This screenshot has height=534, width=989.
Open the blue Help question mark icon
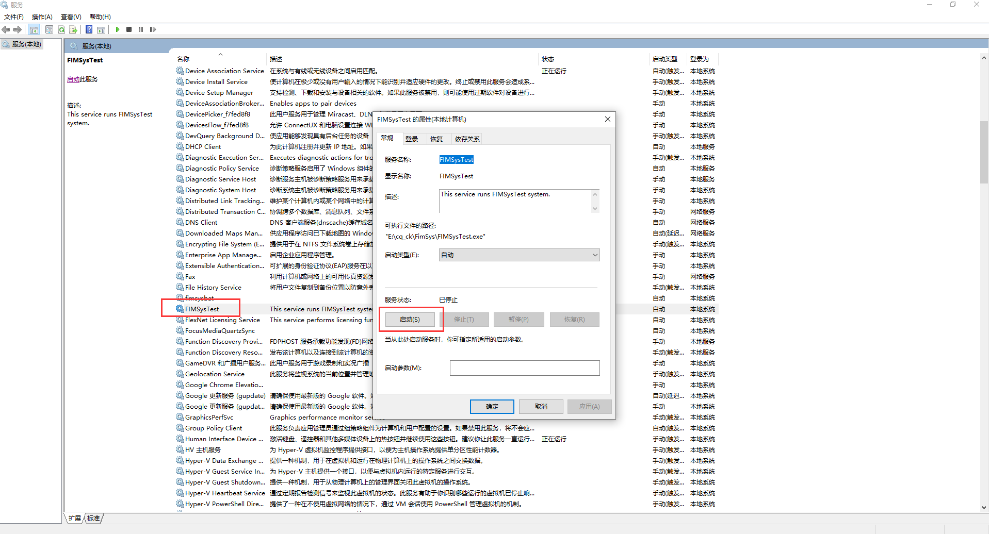[x=89, y=29]
